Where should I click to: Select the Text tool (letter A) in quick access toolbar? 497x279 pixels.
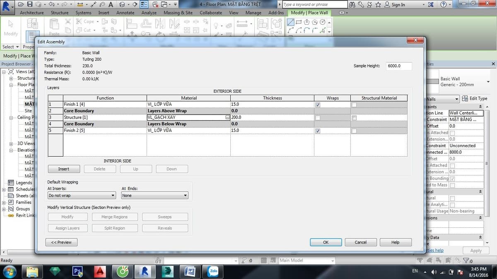click(x=111, y=5)
